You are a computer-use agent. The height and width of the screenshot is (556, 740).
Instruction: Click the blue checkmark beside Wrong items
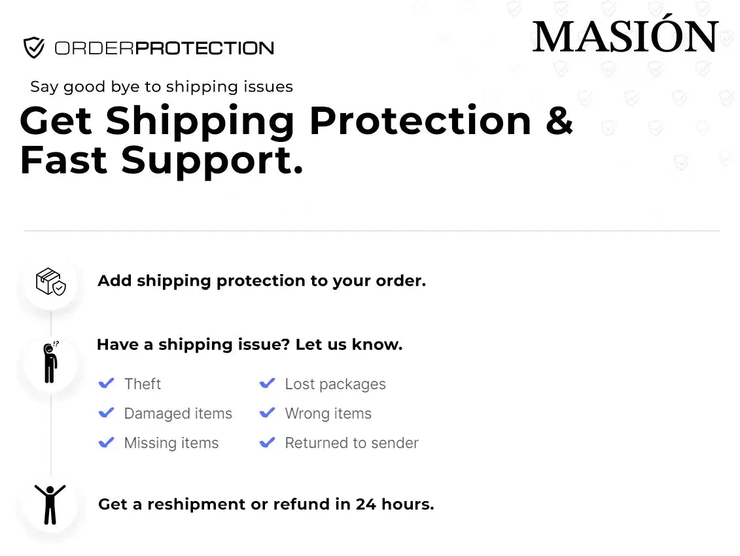point(267,413)
